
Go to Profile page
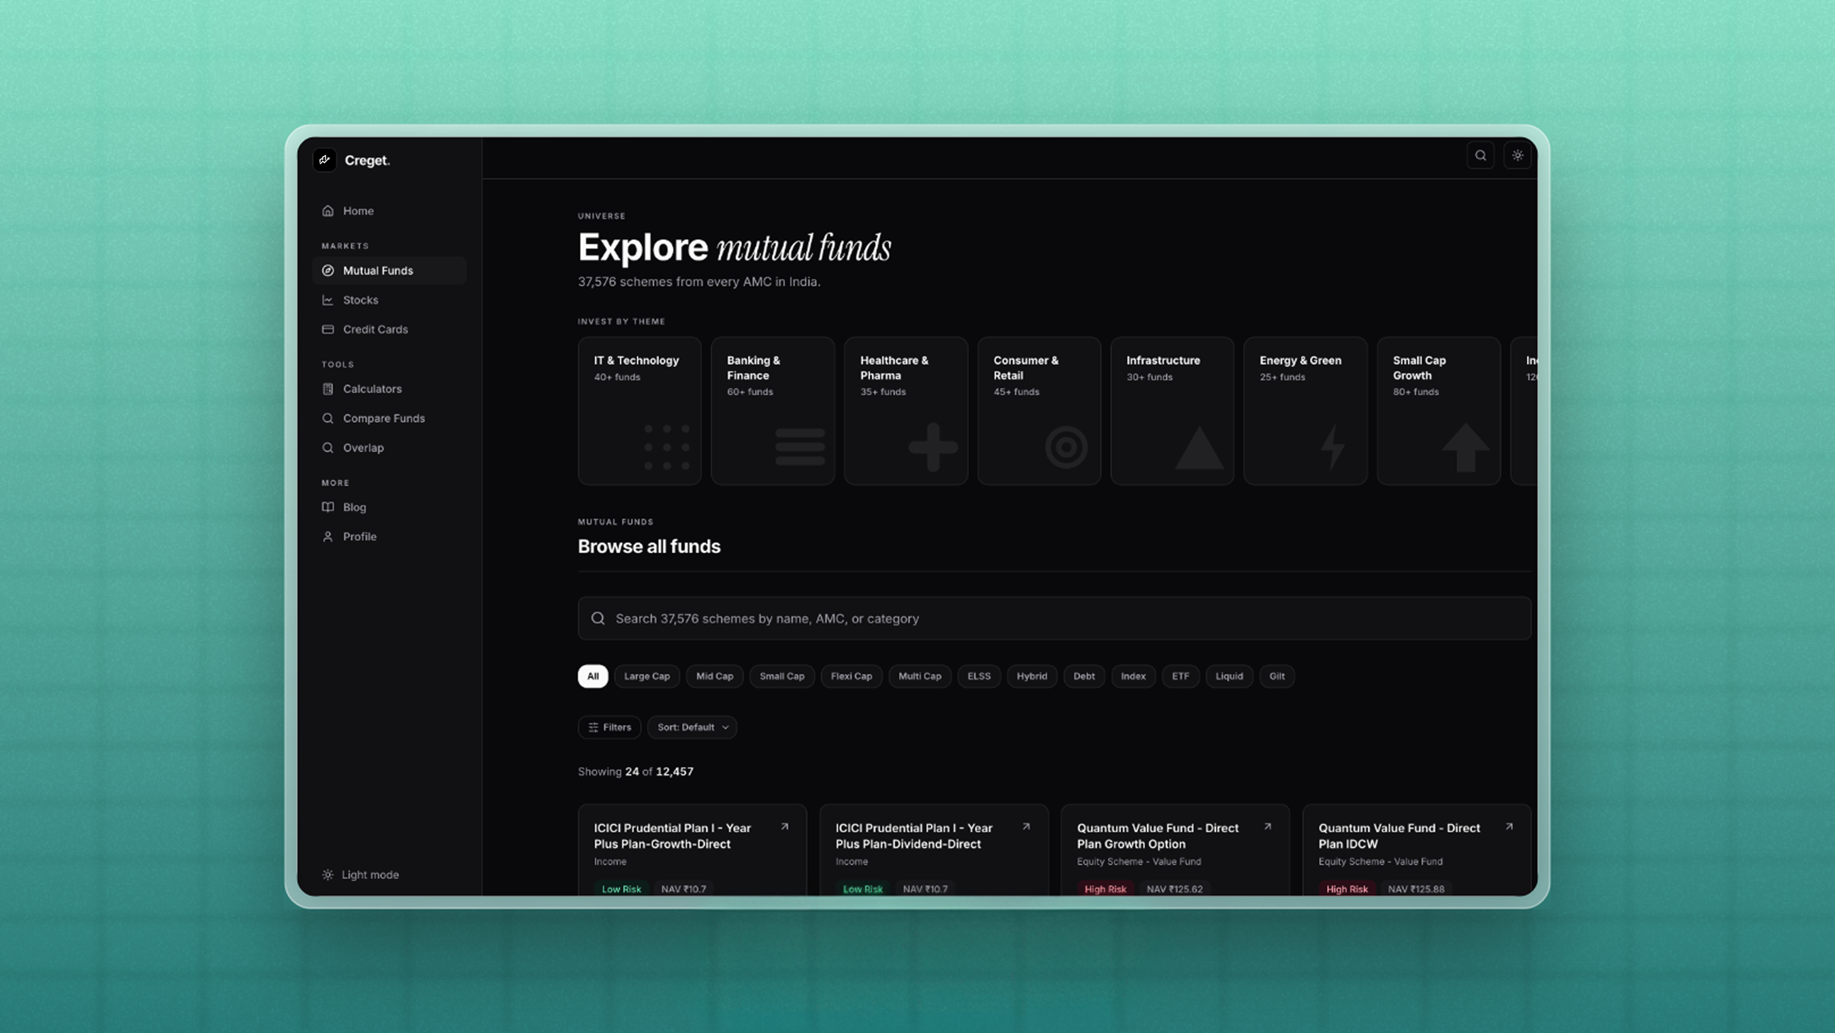click(x=359, y=536)
